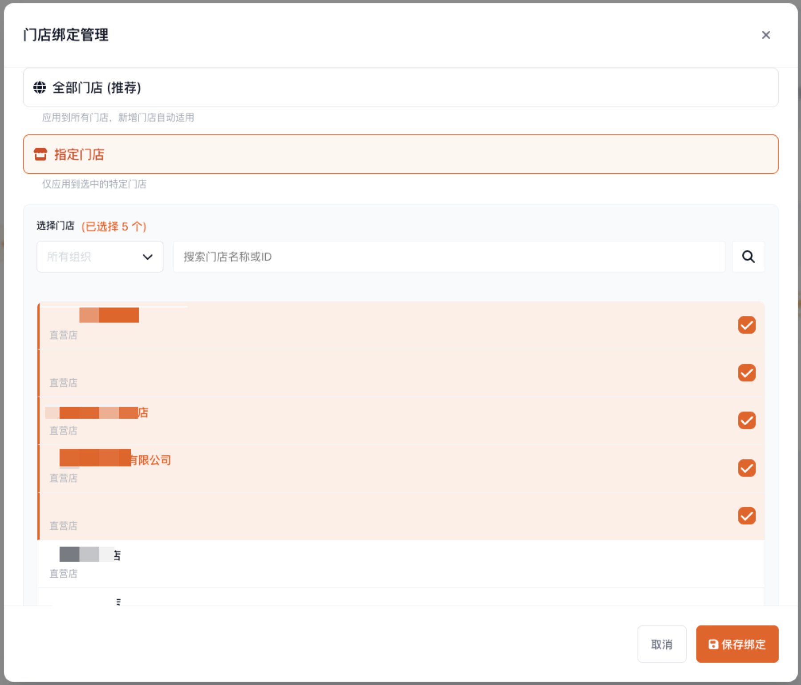
Task: Uncheck the first selected store checkbox
Action: 746,325
